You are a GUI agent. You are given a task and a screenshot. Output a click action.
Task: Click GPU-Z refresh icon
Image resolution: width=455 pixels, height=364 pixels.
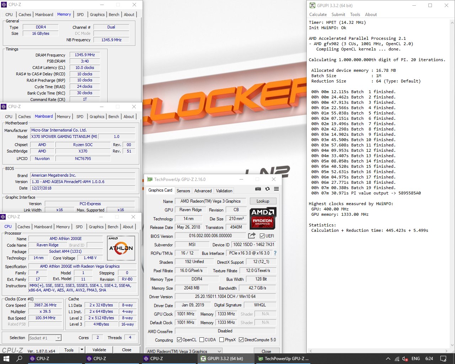(267, 189)
